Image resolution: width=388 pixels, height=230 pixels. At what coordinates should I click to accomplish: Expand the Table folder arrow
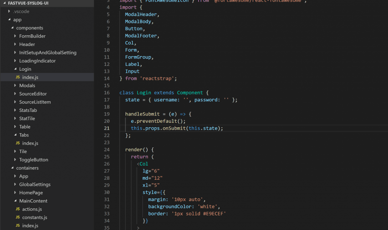[x=15, y=126]
